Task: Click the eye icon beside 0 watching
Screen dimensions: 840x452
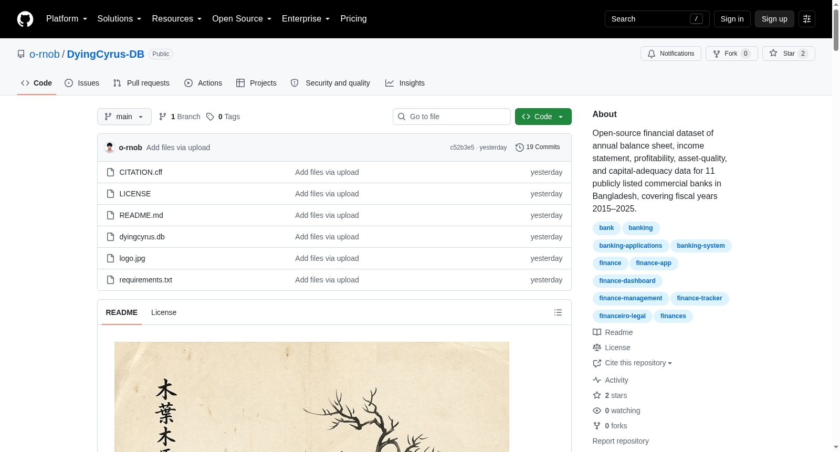Action: pos(597,411)
